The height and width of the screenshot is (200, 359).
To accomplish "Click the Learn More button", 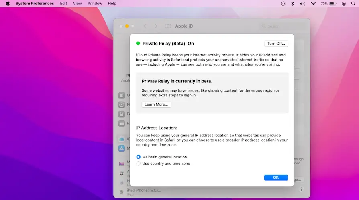I will (x=156, y=104).
